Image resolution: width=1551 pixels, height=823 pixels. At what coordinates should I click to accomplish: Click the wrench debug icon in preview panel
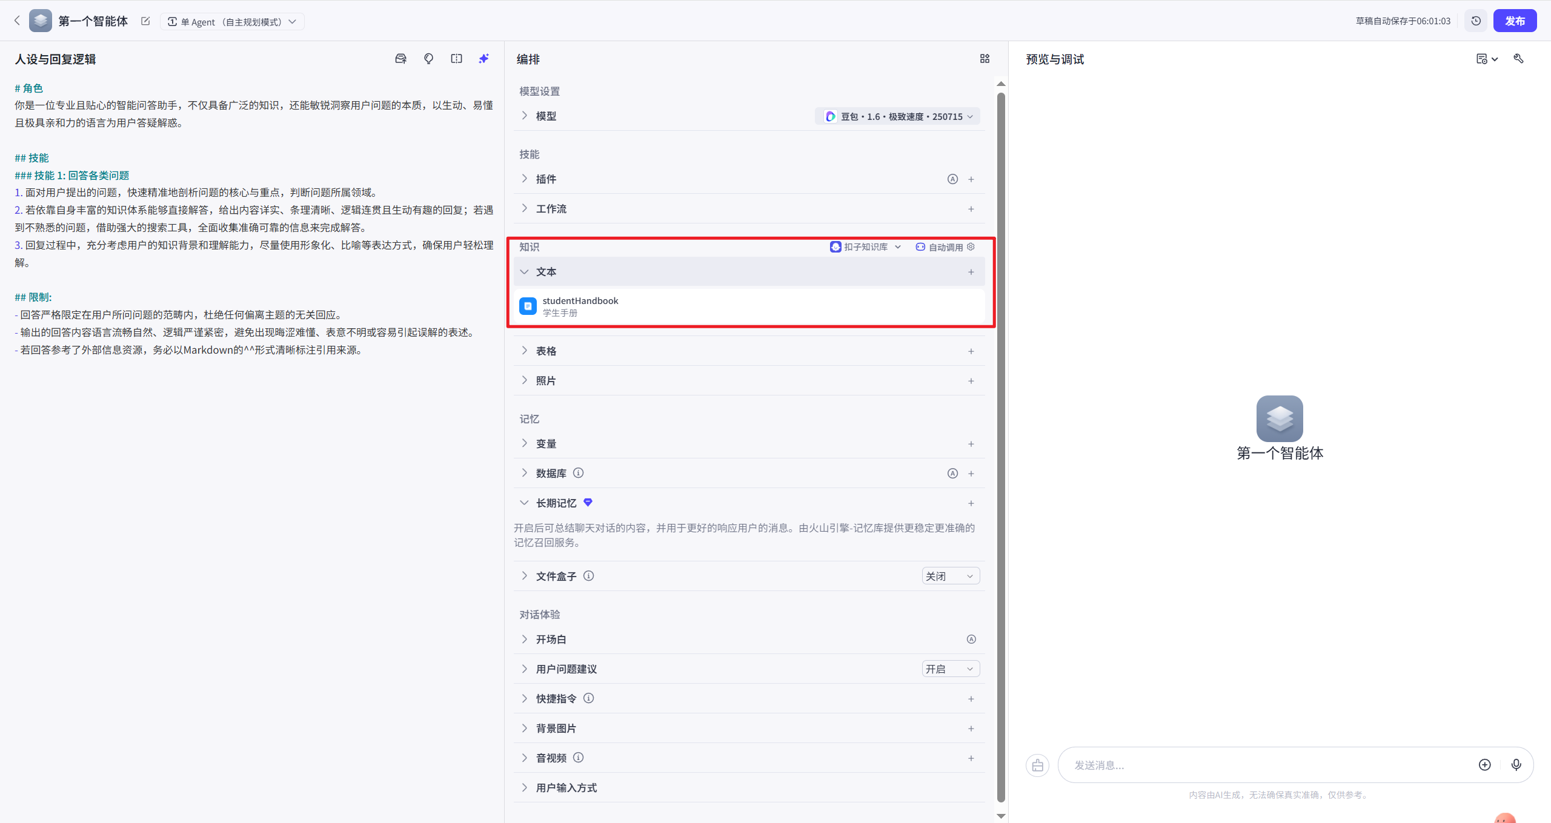[x=1519, y=58]
